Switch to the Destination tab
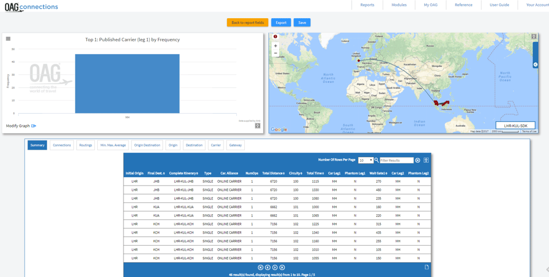This screenshot has height=277, width=549. click(x=194, y=145)
